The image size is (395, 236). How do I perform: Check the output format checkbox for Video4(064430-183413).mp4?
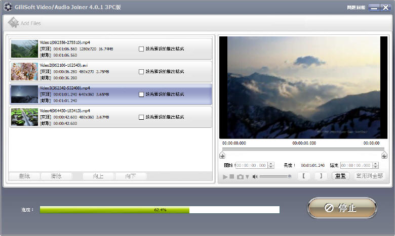point(141,117)
